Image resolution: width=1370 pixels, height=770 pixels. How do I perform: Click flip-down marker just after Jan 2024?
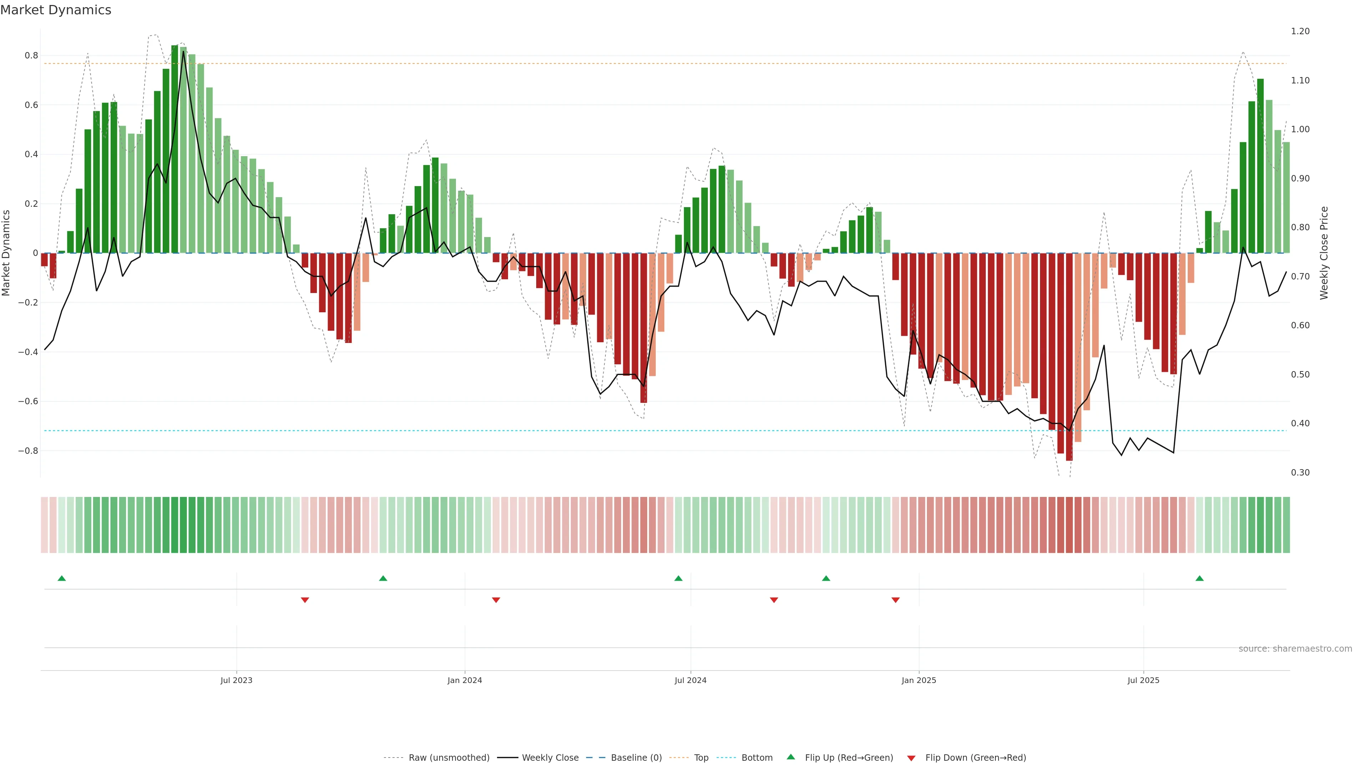point(496,600)
